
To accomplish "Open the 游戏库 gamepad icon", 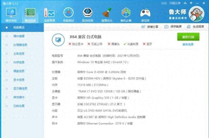I will click(x=145, y=13).
